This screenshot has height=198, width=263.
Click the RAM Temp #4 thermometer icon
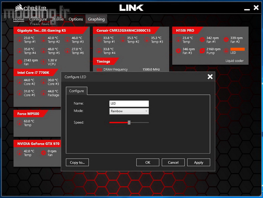click(x=99, y=51)
